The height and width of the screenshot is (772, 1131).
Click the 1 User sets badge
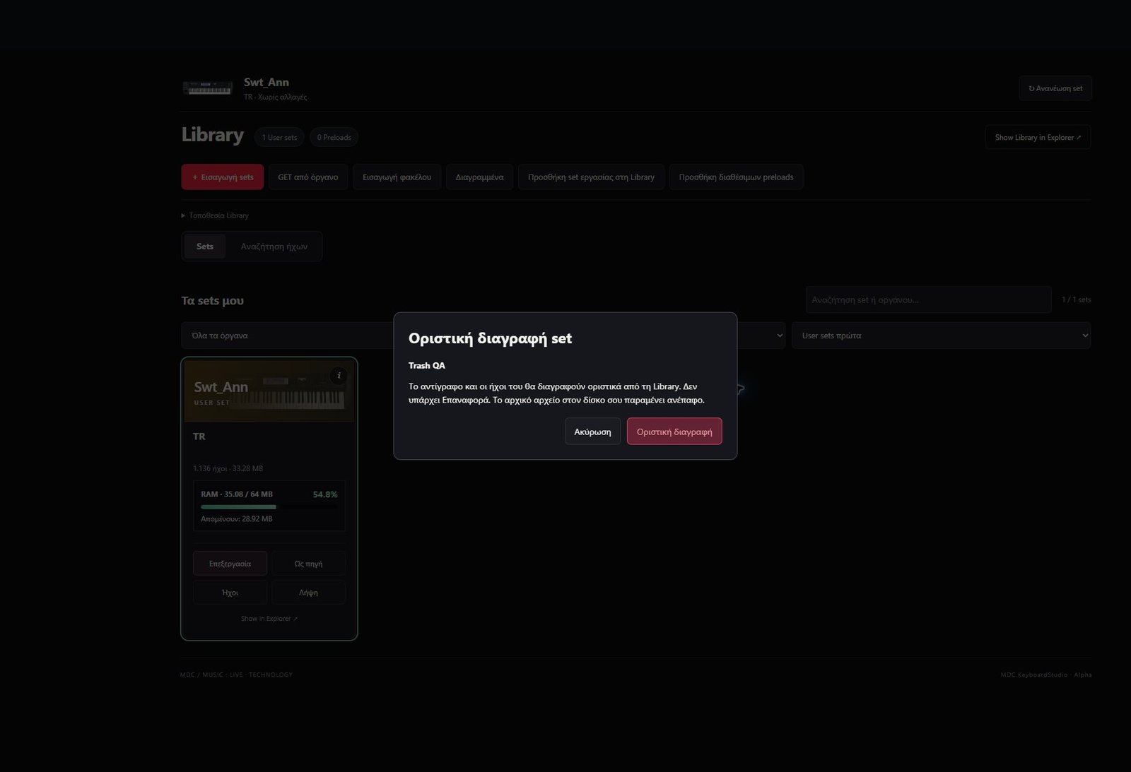(279, 137)
